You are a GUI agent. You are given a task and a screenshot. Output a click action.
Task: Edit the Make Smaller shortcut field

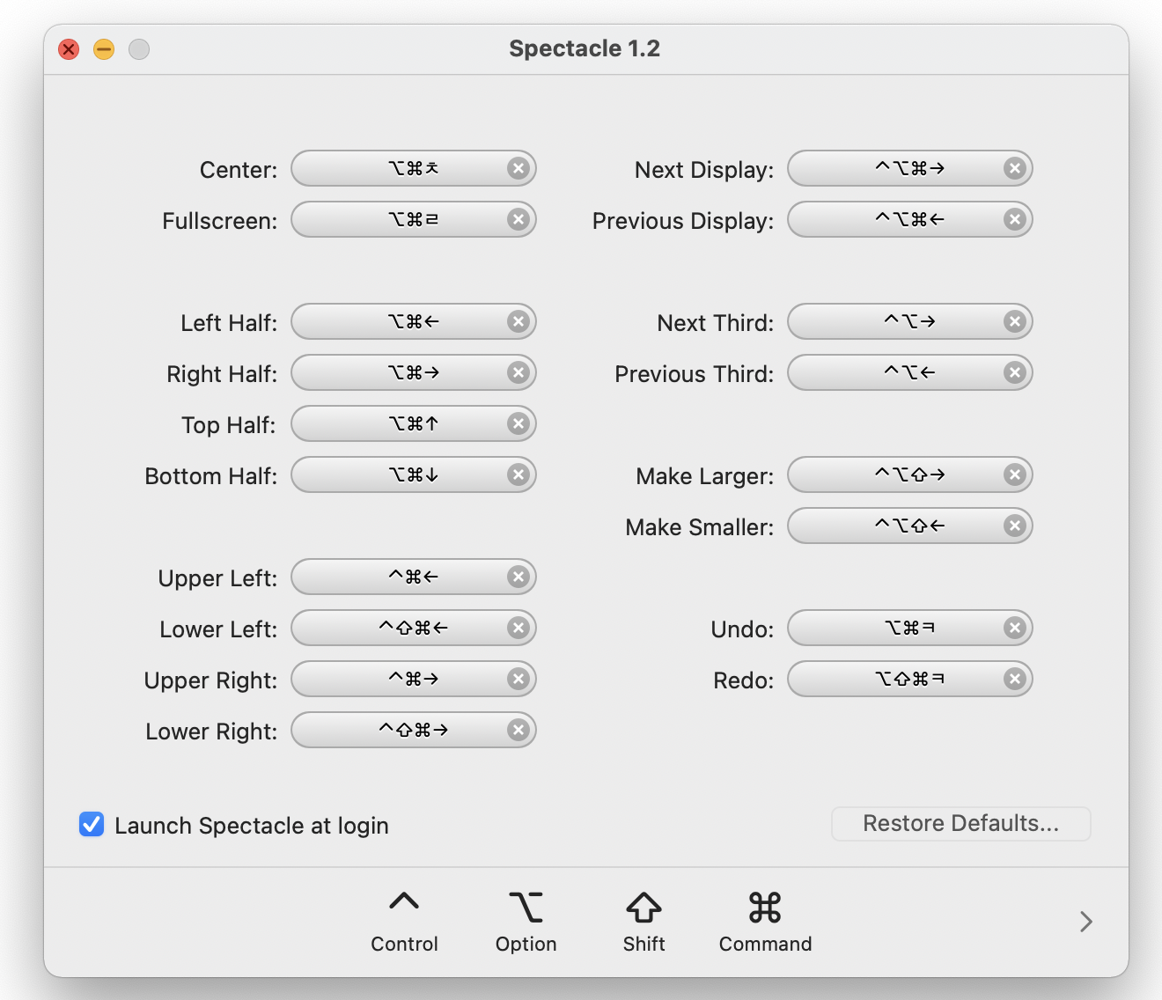910,526
